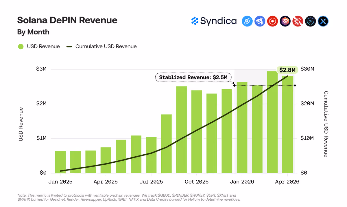Click the right diamond end of the stabilized revenue line
The height and width of the screenshot is (207, 347).
point(295,86)
